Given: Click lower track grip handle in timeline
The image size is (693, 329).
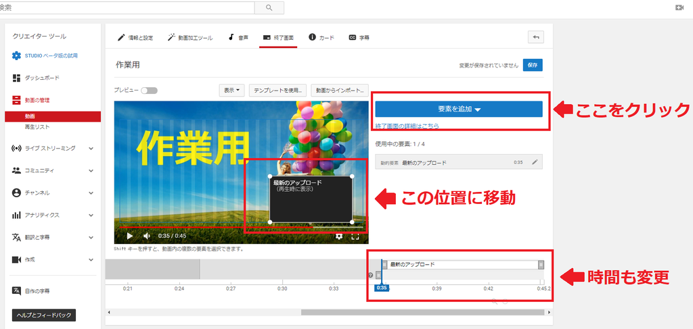Looking at the screenshot, I should click(x=378, y=275).
